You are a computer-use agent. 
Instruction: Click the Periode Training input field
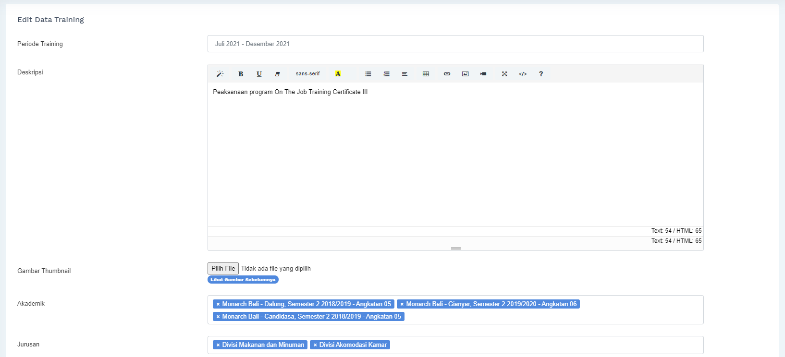pos(455,44)
